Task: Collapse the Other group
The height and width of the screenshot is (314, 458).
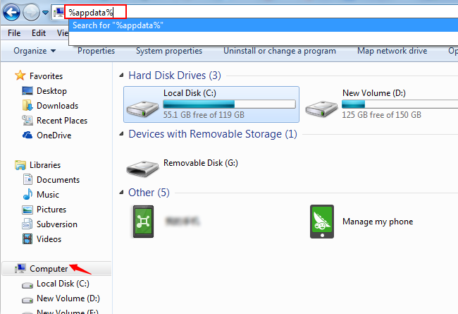Action: pyautogui.click(x=121, y=193)
